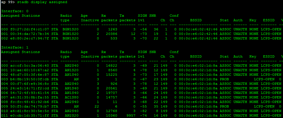Click PROB status for station 003

point(224,79)
